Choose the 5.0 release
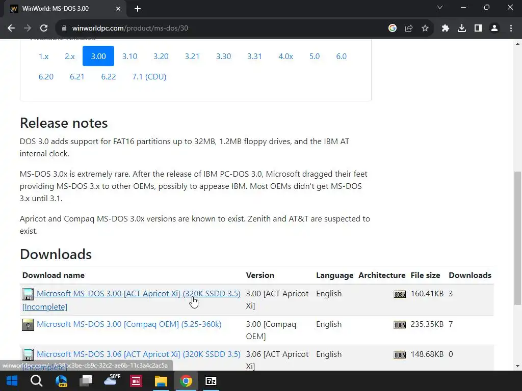The image size is (522, 391). 314,56
